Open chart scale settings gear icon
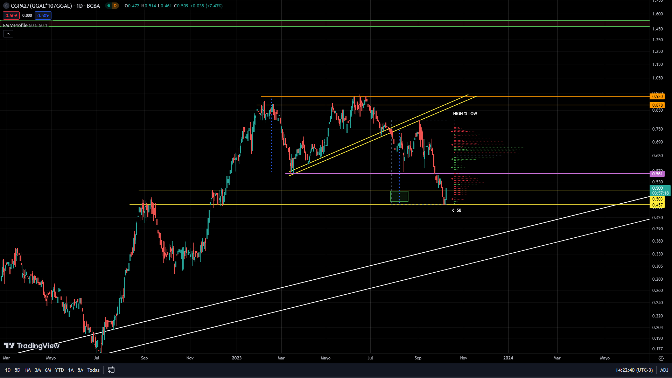Image resolution: width=672 pixels, height=378 pixels. [661, 358]
